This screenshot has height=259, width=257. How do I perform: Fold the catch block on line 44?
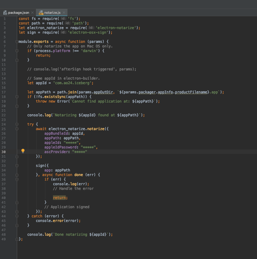[x=17, y=216]
